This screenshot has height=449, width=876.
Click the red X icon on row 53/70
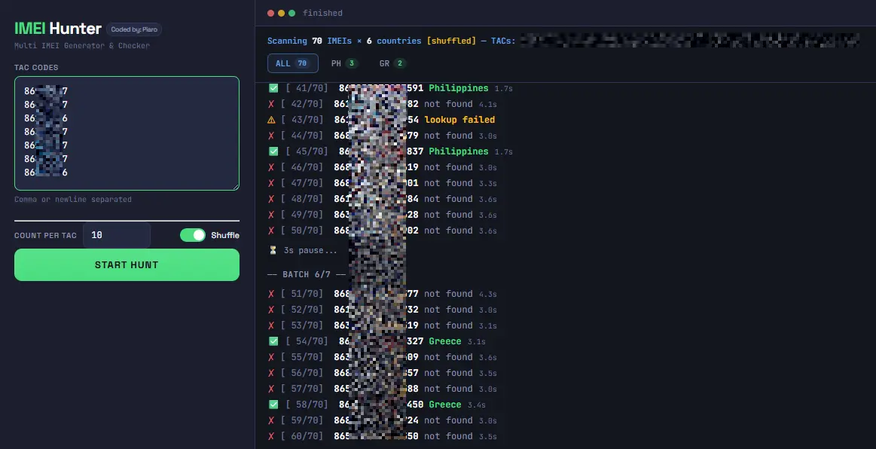coord(271,325)
